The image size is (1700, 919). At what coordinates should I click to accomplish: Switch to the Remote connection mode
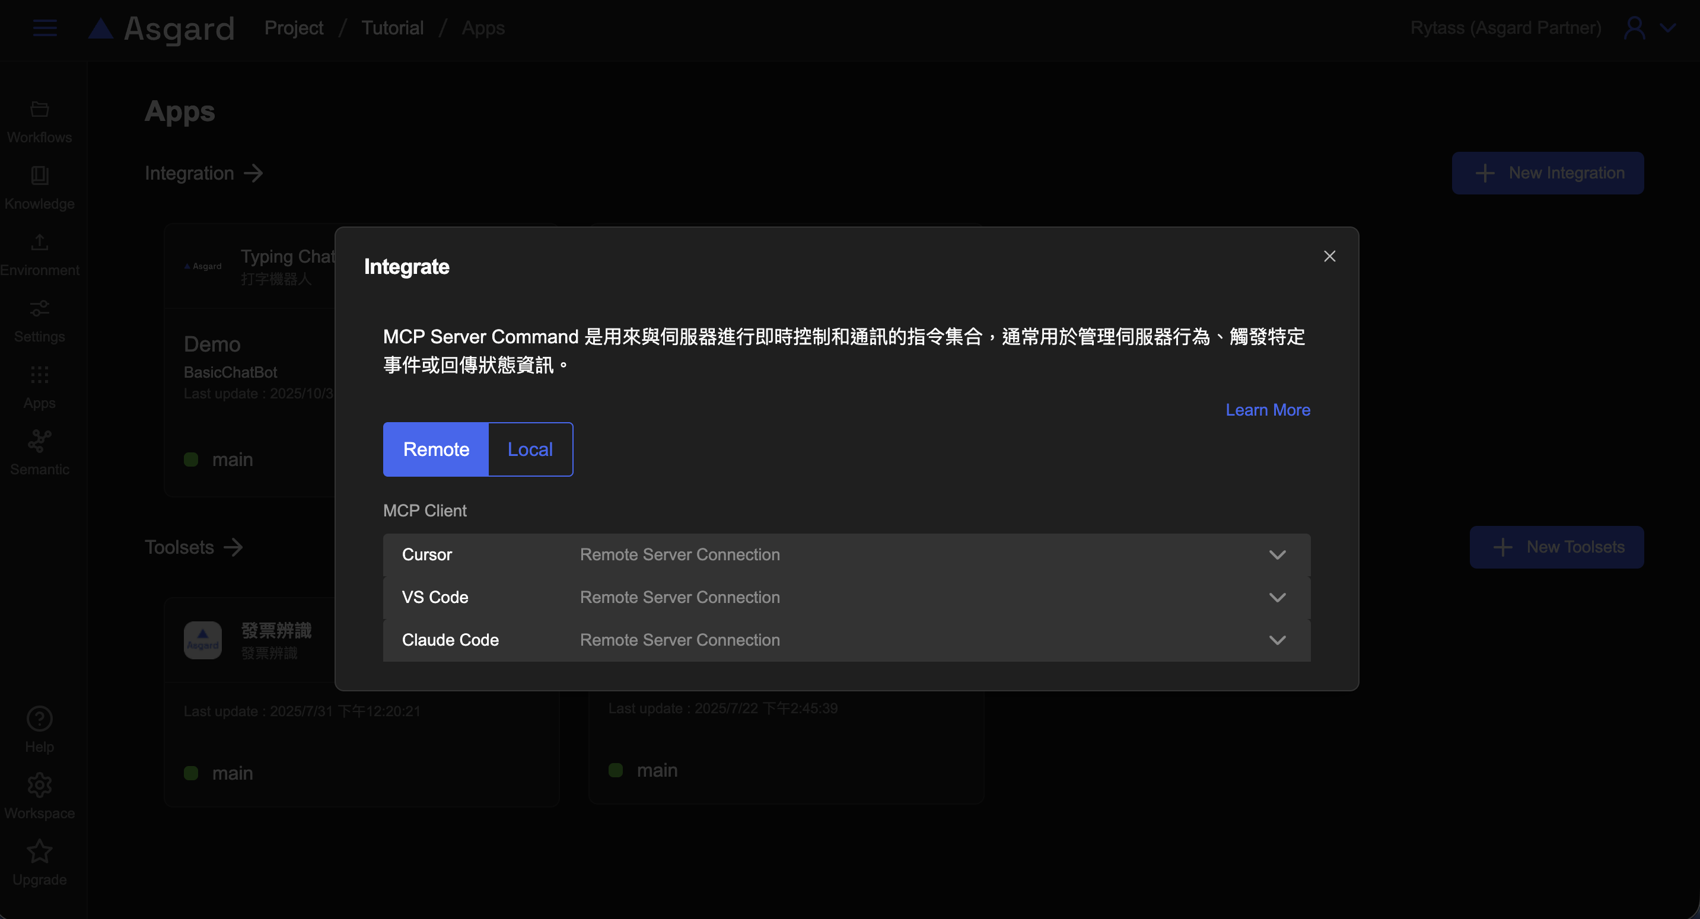(x=435, y=449)
